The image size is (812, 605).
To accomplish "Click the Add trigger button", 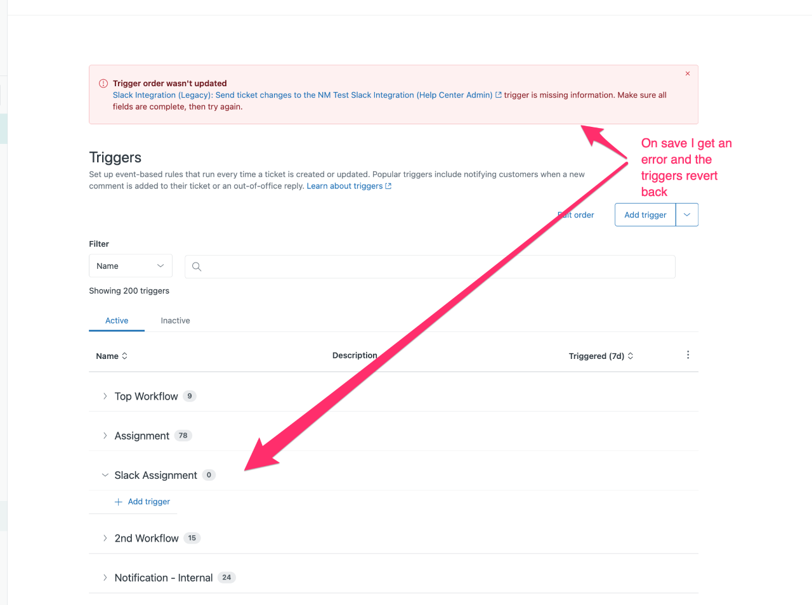I will click(645, 214).
